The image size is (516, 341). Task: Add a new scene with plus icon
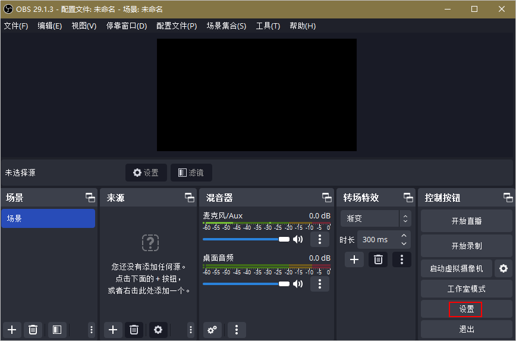click(12, 330)
